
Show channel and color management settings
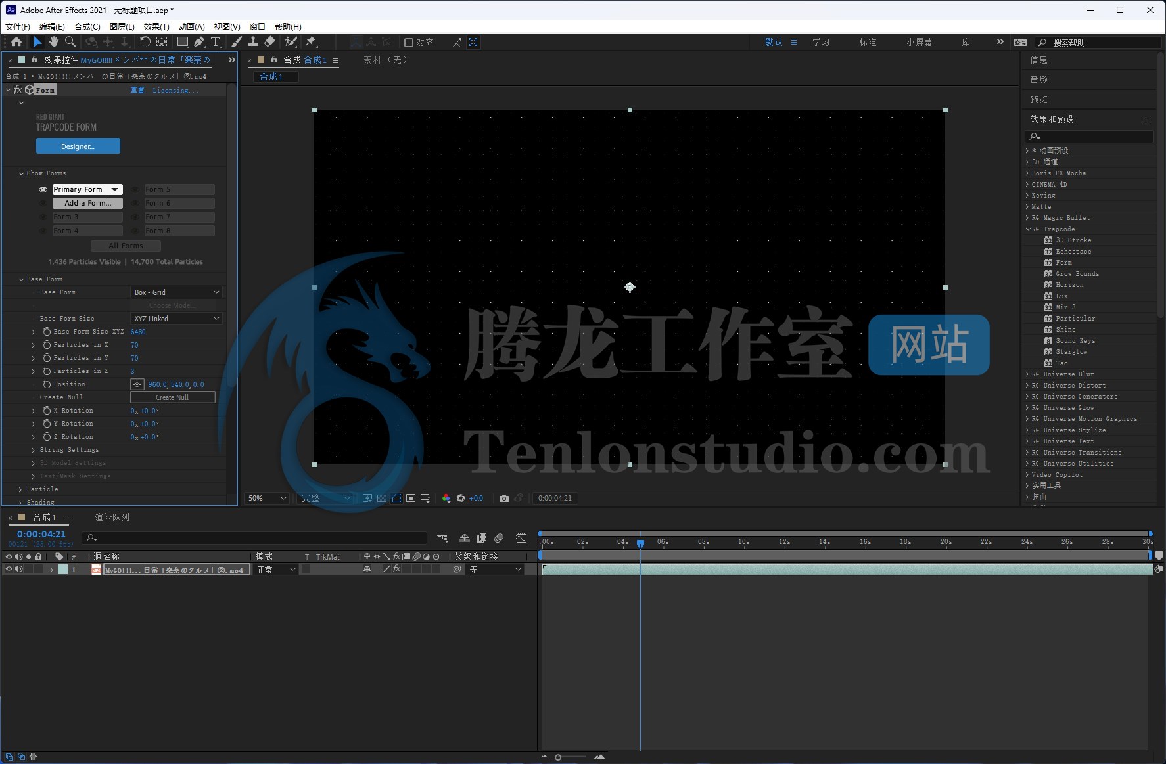tap(446, 498)
